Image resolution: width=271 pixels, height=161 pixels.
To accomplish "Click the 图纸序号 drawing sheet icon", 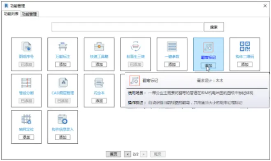I will [26, 47].
